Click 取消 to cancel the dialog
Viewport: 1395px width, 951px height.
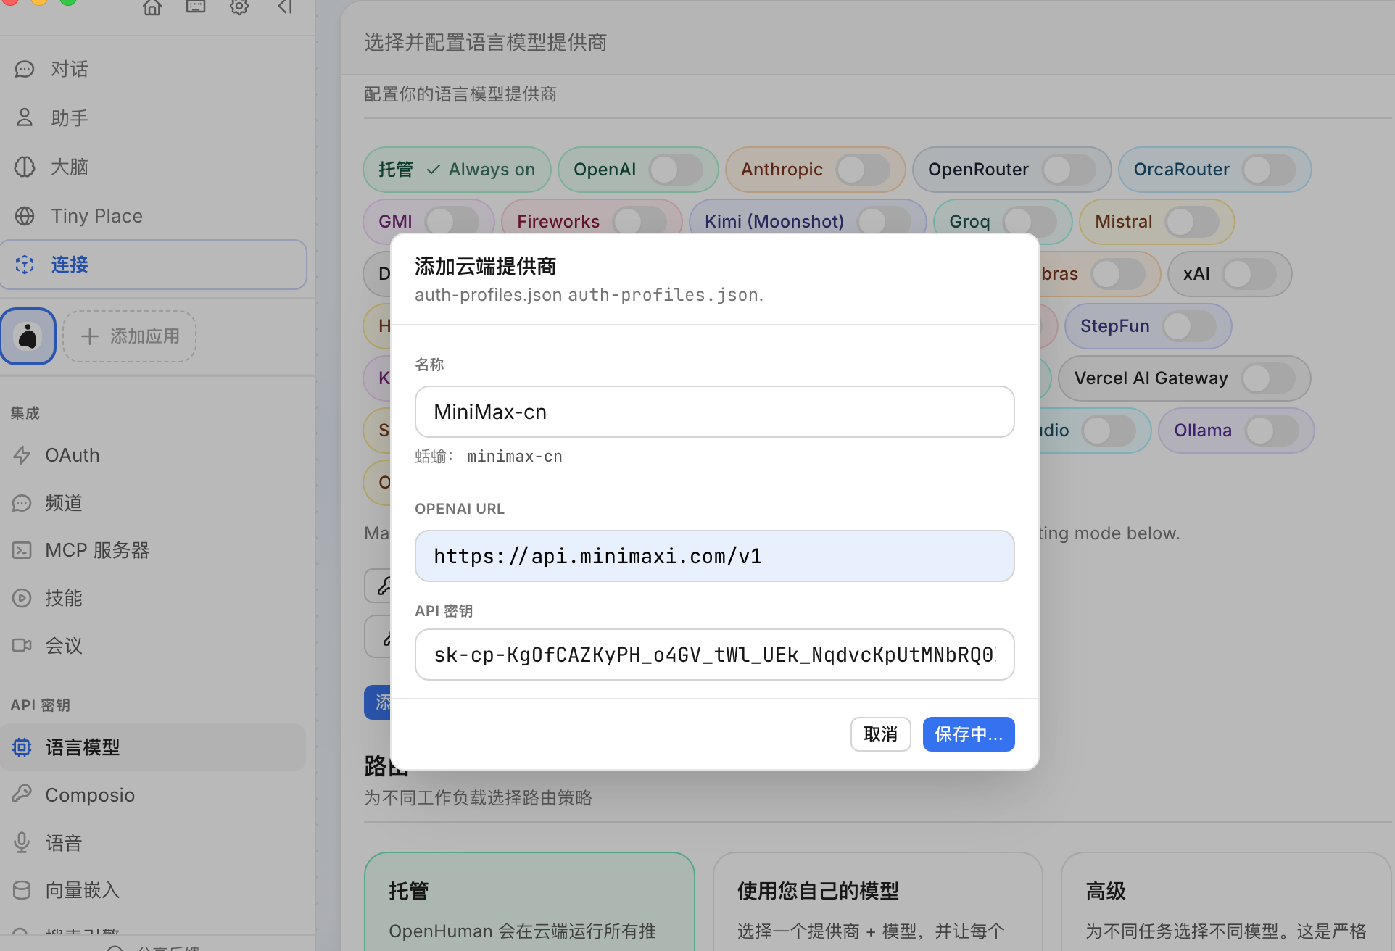point(880,734)
